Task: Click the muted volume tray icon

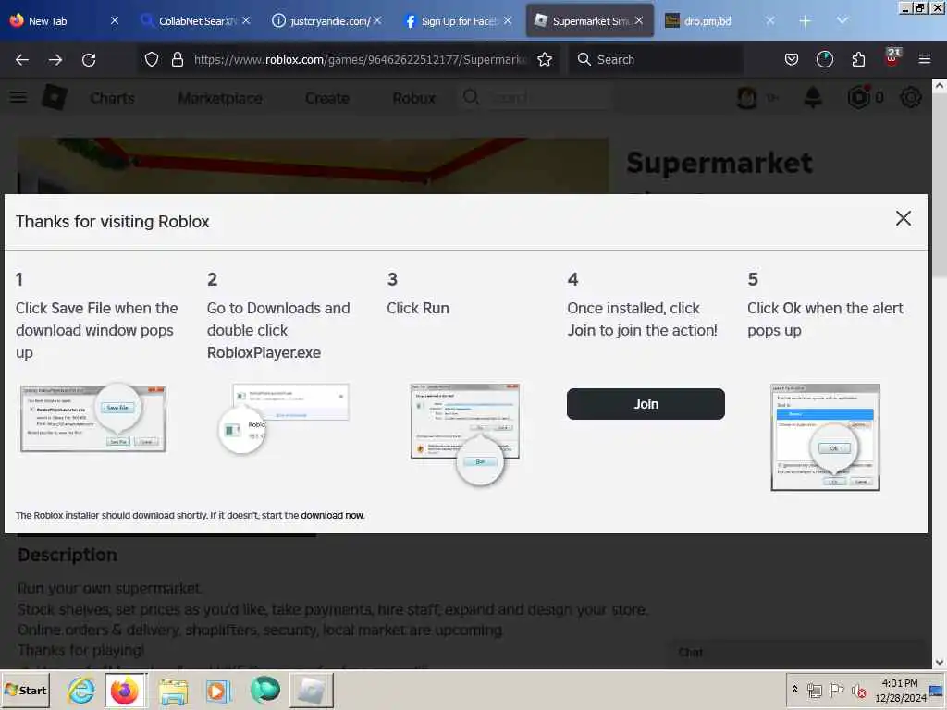Action: pos(858,690)
